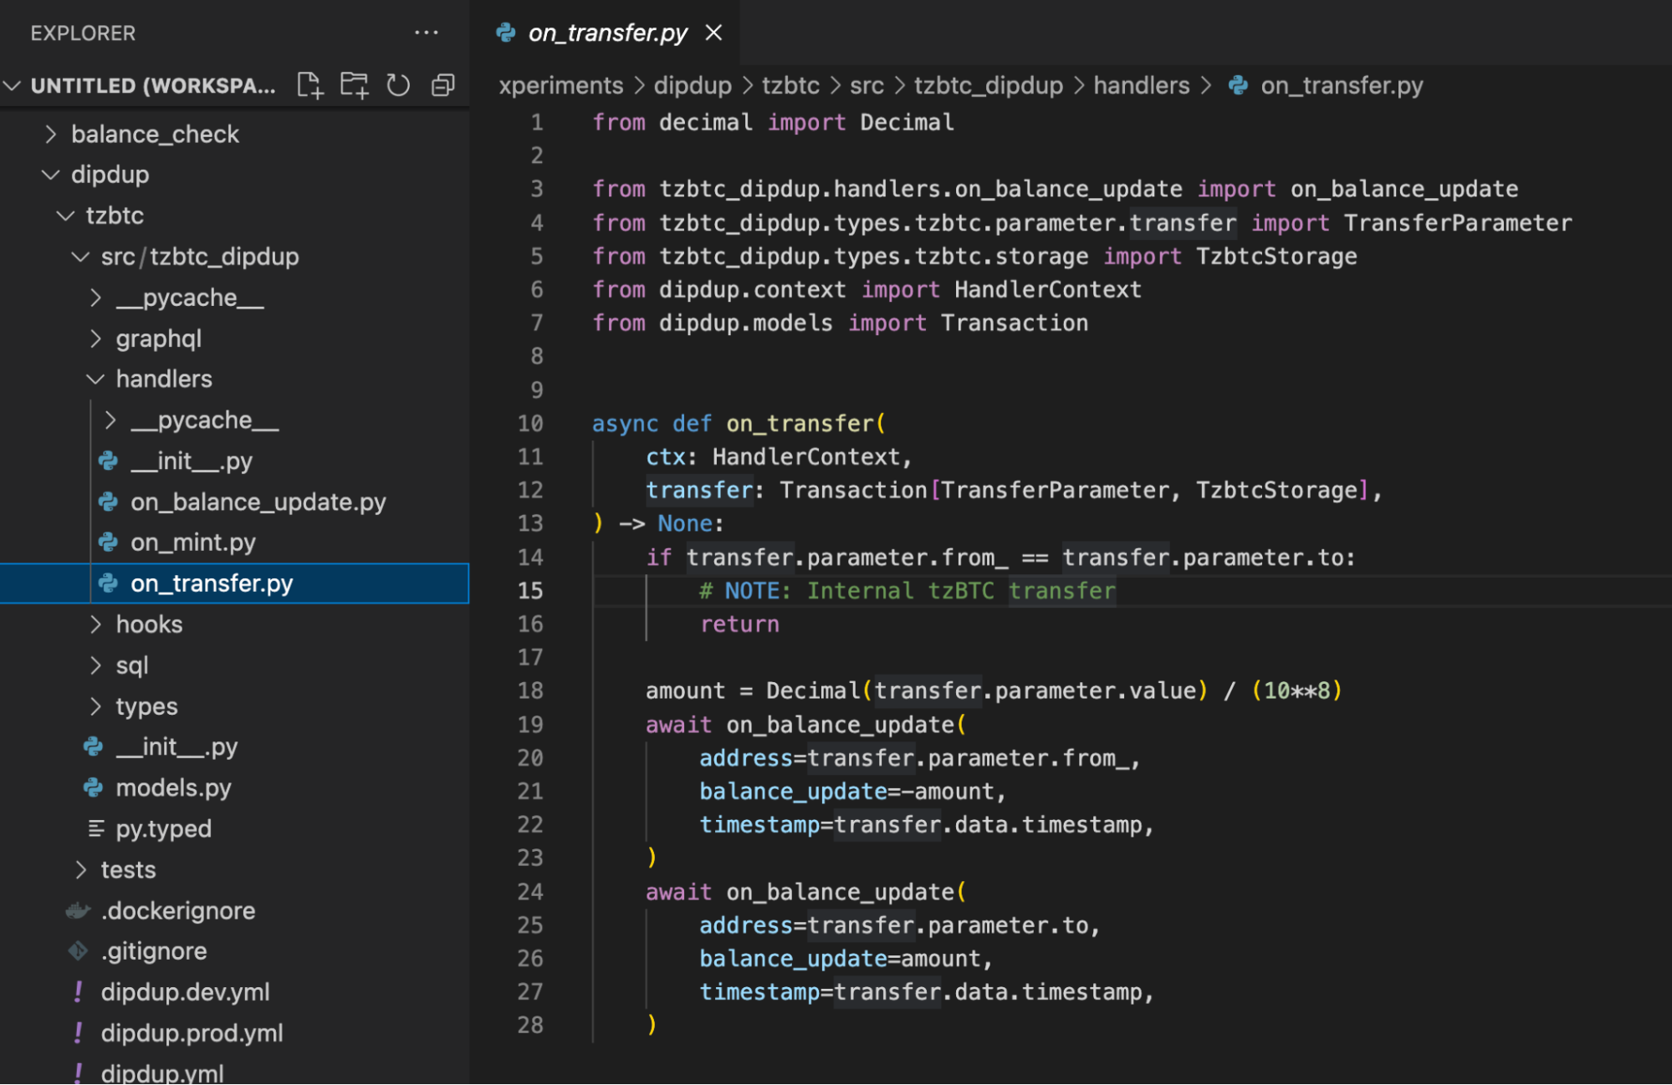Refresh the Explorer file tree
Viewport: 1672px width, 1085px height.
(398, 85)
